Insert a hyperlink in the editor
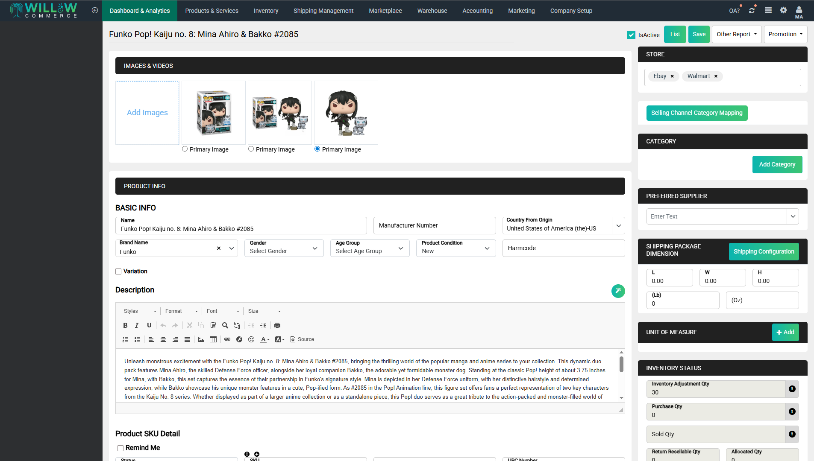The height and width of the screenshot is (461, 814). click(x=227, y=339)
